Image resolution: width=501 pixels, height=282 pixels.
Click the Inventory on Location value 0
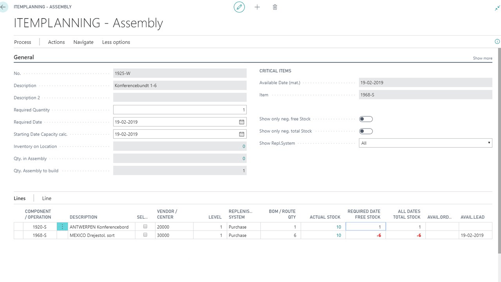click(x=243, y=146)
